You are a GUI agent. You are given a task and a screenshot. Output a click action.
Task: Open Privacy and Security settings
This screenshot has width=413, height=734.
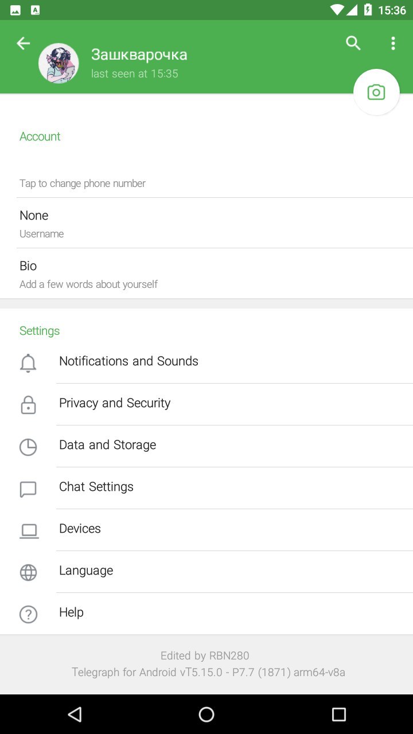[115, 403]
